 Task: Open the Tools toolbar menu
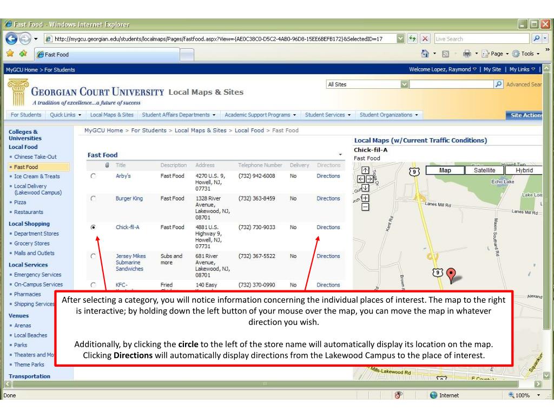click(526, 54)
